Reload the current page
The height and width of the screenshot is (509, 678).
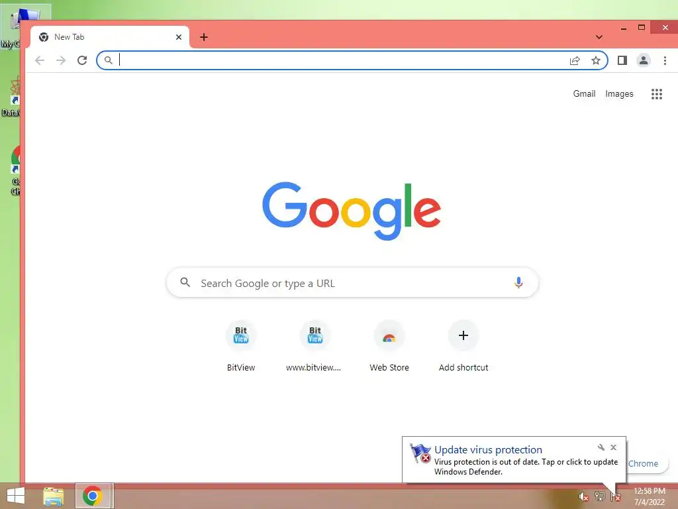click(x=82, y=60)
